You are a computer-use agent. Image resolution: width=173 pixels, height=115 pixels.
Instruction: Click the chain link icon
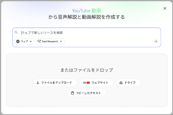84,83
